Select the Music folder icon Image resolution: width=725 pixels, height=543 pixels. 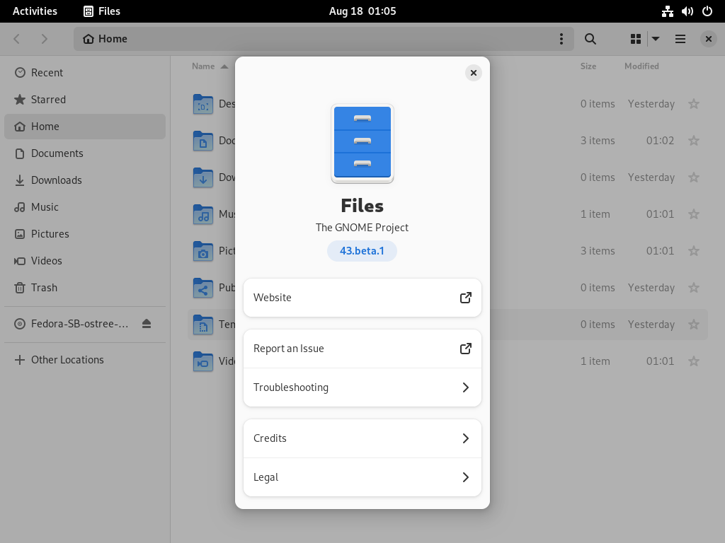point(203,214)
